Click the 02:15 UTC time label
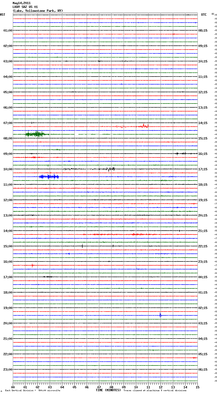Screen dimensions: 218x394 click(203, 308)
